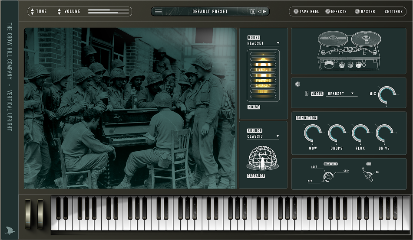This screenshot has height=240, width=413.
Task: Go to the previous preset arrow
Action: pos(260,11)
